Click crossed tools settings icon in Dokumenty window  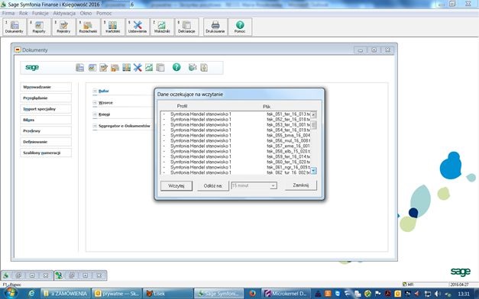[x=138, y=67]
